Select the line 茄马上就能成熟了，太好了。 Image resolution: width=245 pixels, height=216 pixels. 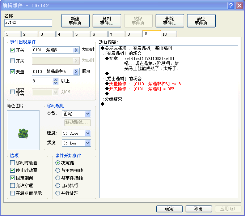click(x=152, y=69)
